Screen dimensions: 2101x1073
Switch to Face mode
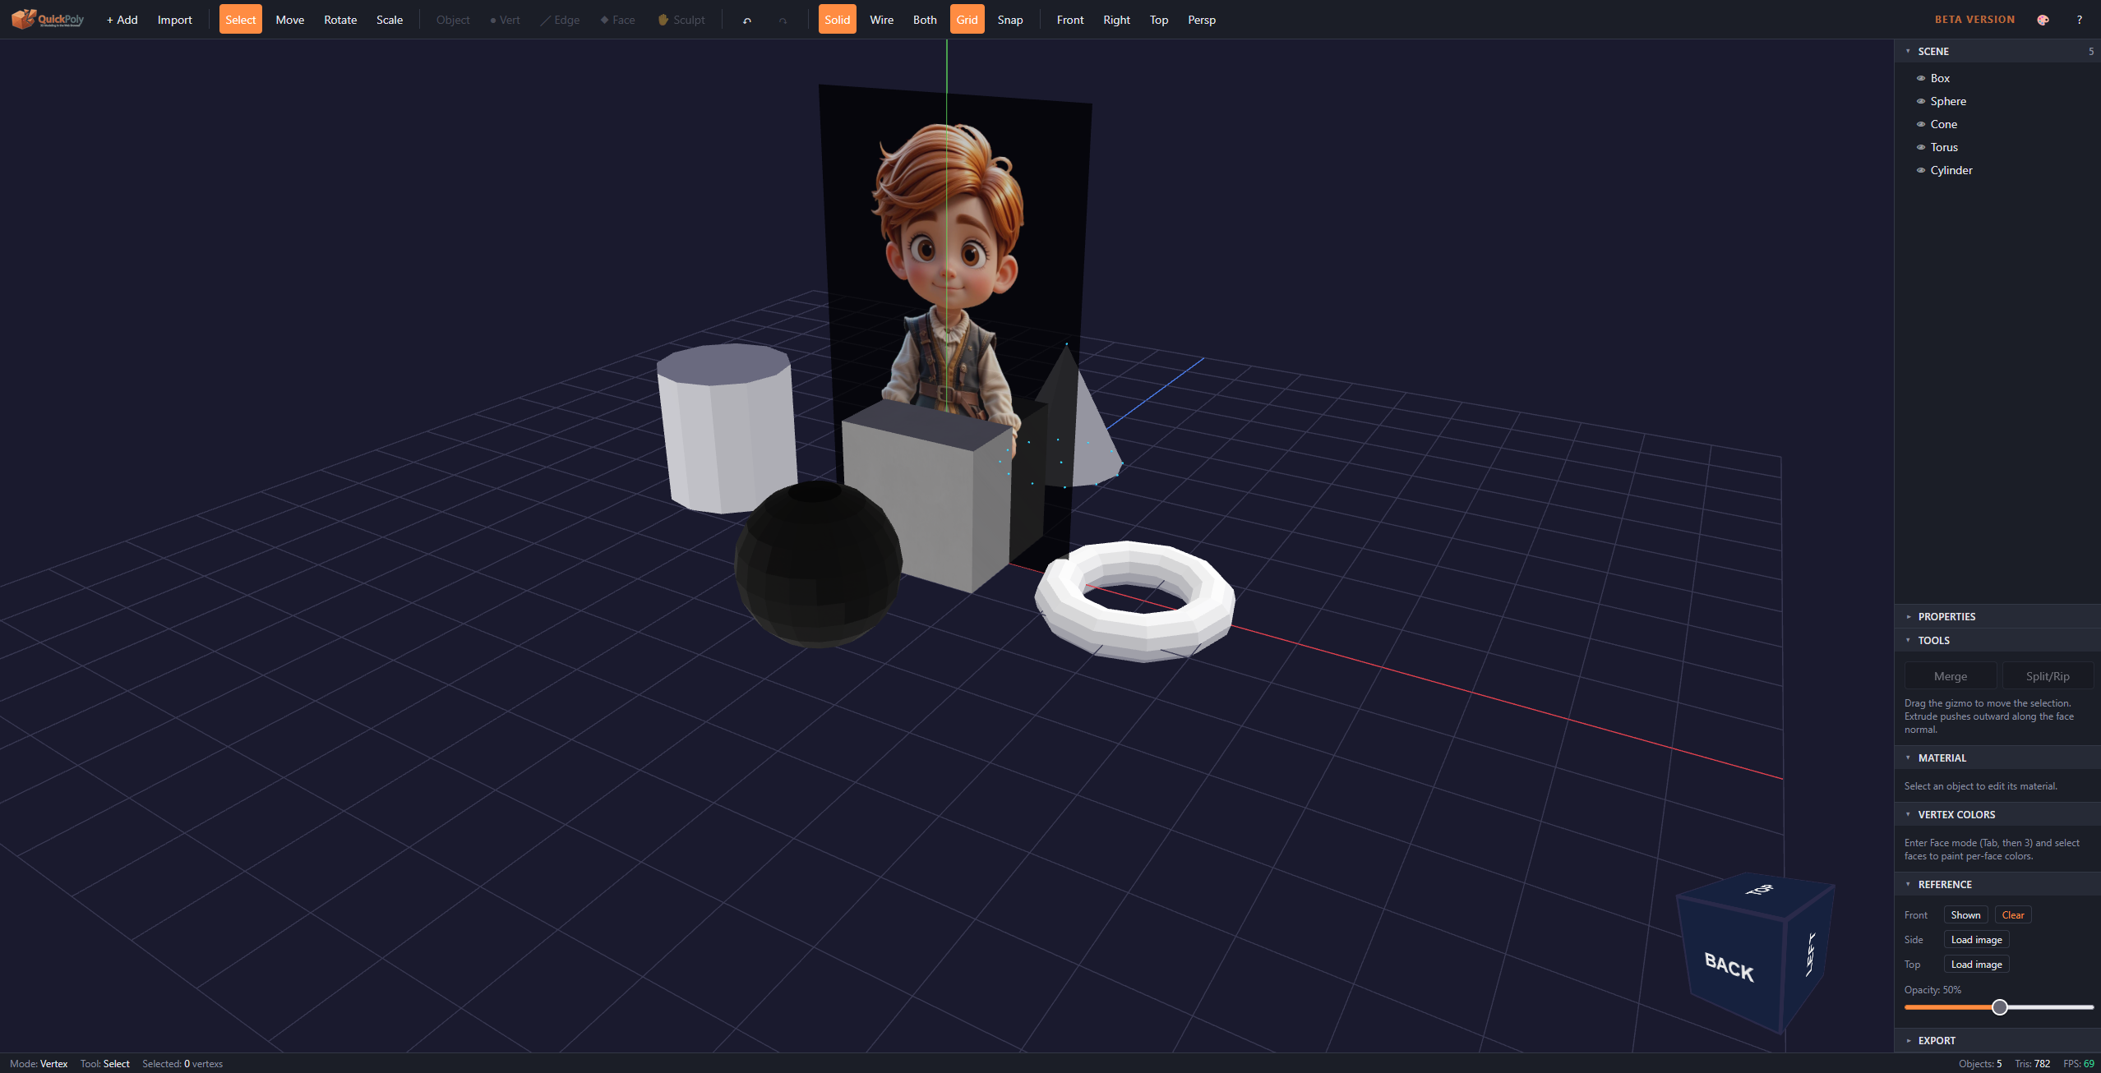[617, 20]
